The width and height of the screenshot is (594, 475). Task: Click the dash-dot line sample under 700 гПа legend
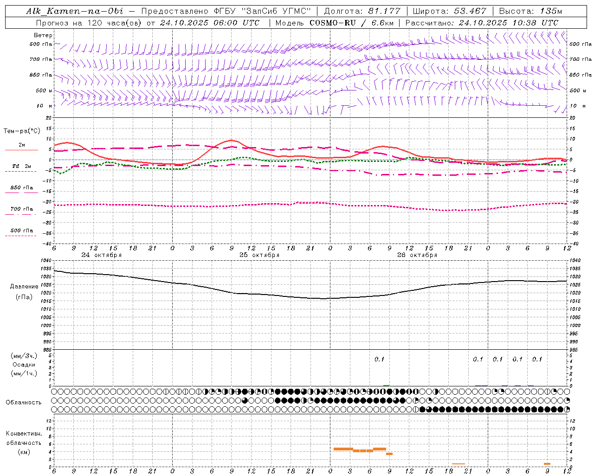point(21,214)
